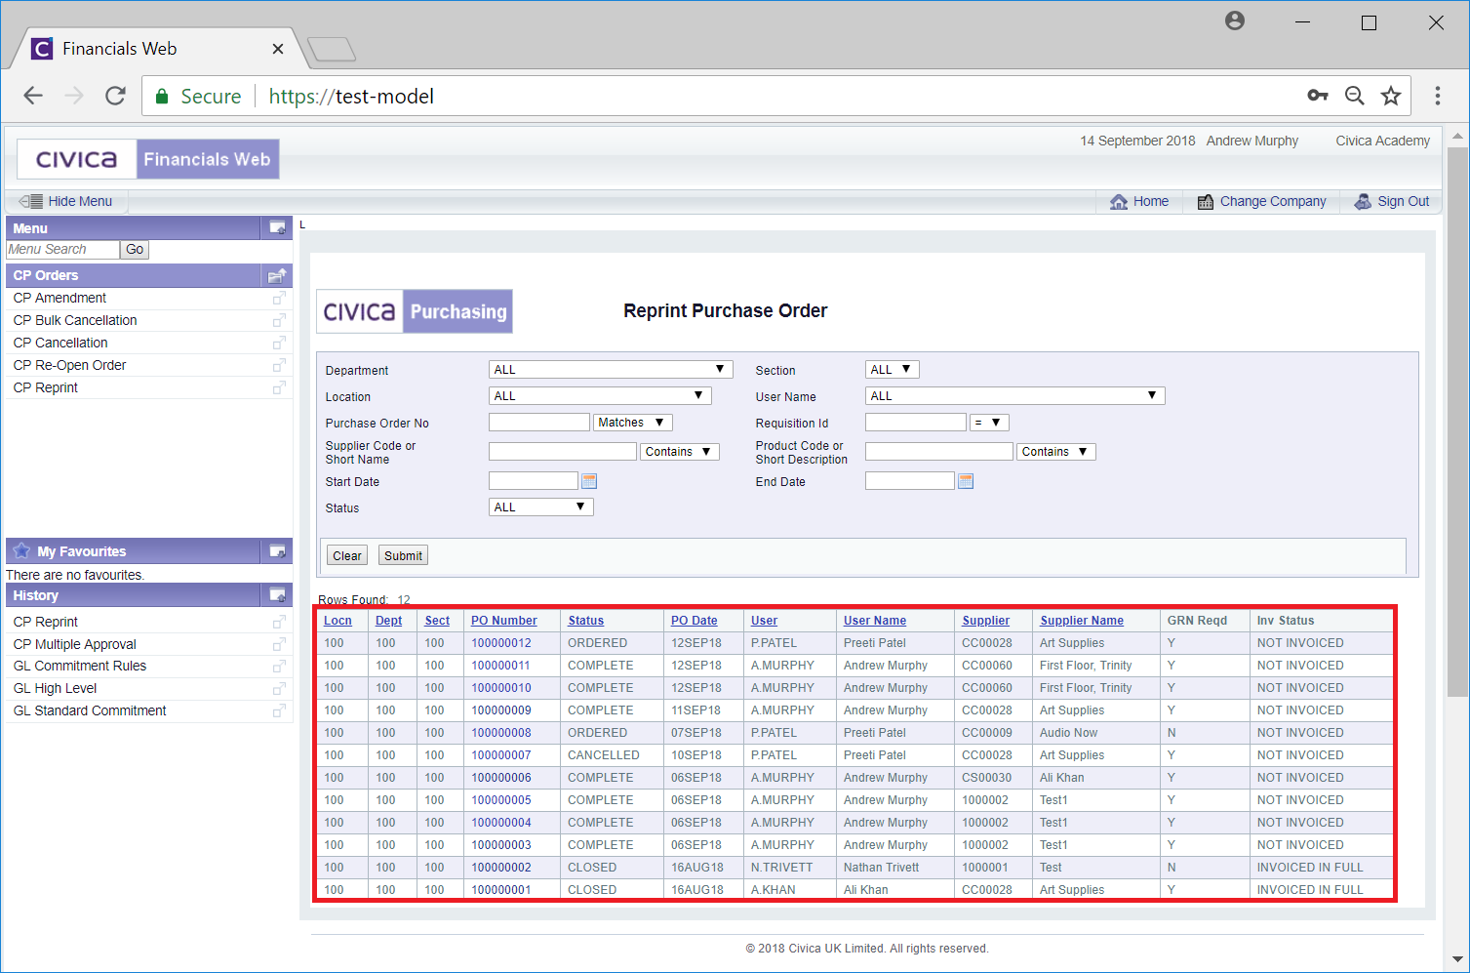Bookmark page with the star icon
Screen dimensions: 1470x973
1391,96
